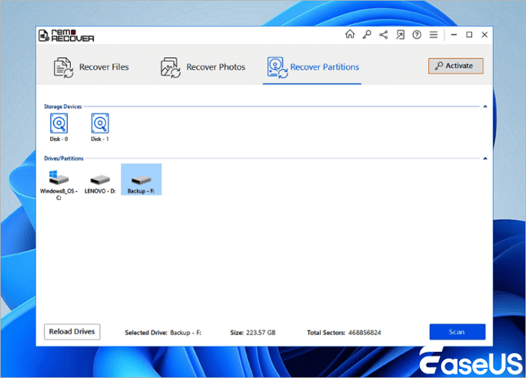Start the Scan button

click(457, 331)
